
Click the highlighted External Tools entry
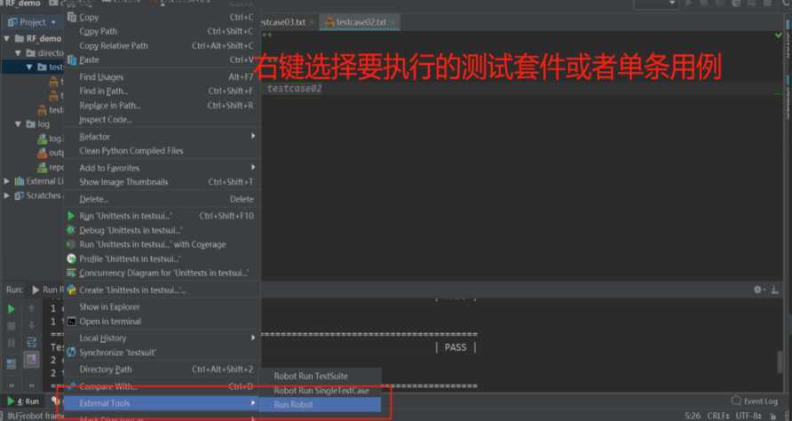tap(162, 403)
